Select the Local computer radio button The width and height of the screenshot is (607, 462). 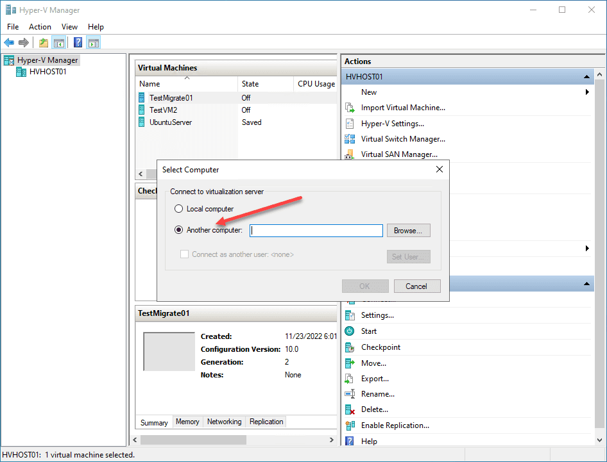pyautogui.click(x=178, y=209)
